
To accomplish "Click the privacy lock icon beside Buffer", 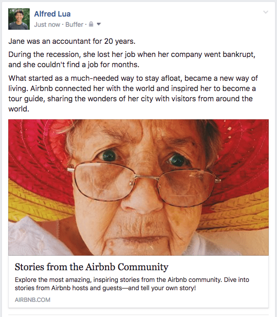I will coord(91,24).
